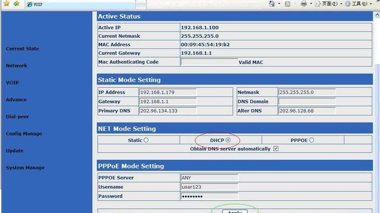Select the PPPOE net mode radio button
This screenshot has height=213, width=380.
click(x=311, y=140)
